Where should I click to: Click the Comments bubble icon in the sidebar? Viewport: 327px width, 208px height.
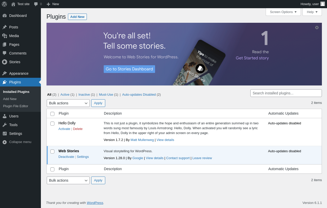(x=5, y=53)
